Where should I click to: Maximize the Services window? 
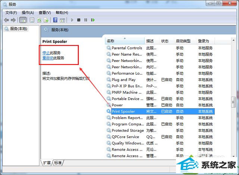pos(218,3)
